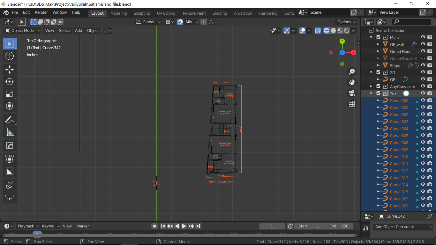The image size is (436, 245).
Task: Open the CAD tool in the toolbar
Action: (10, 158)
